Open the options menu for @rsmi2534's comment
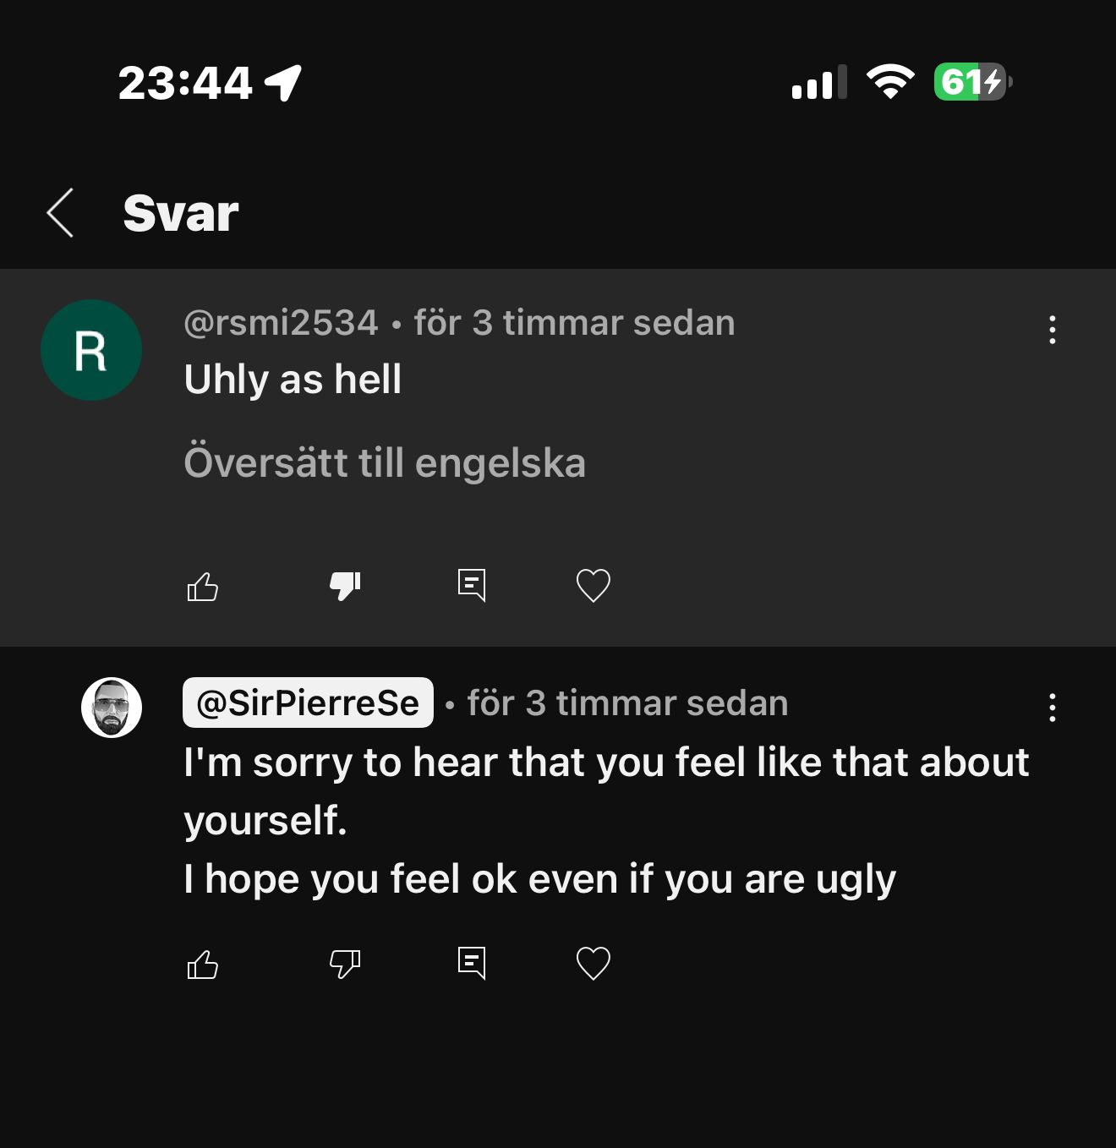 [x=1052, y=330]
